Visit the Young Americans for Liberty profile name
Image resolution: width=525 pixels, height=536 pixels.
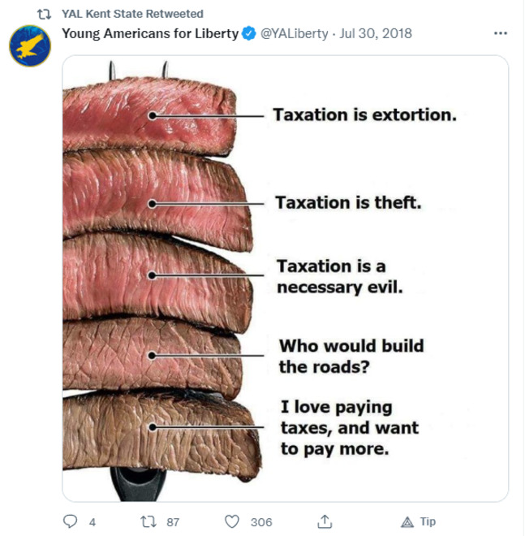click(150, 33)
